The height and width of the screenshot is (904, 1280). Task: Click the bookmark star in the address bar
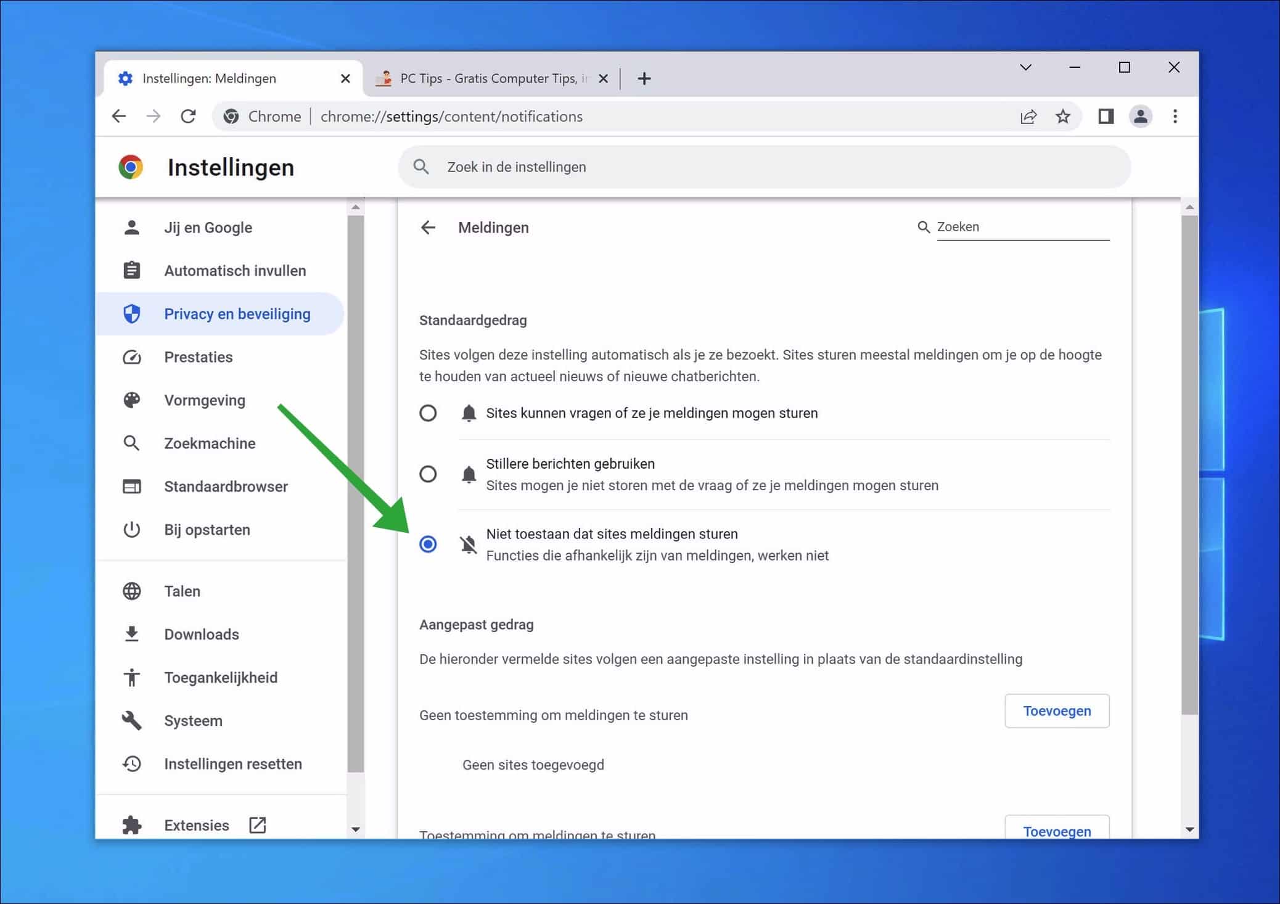coord(1063,116)
